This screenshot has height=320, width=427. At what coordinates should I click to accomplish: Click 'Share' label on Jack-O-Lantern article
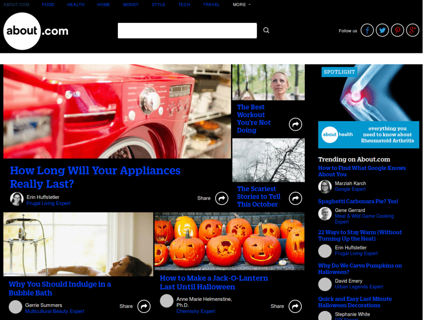click(x=277, y=306)
